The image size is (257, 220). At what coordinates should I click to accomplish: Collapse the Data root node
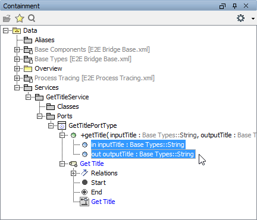point(5,30)
